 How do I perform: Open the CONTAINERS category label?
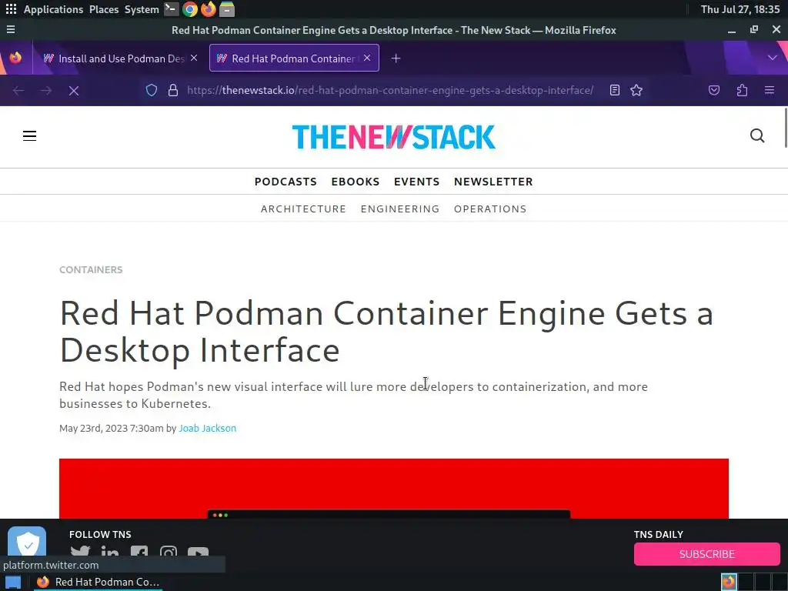click(91, 270)
